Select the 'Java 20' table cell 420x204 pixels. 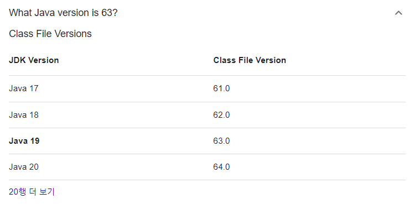pos(24,167)
